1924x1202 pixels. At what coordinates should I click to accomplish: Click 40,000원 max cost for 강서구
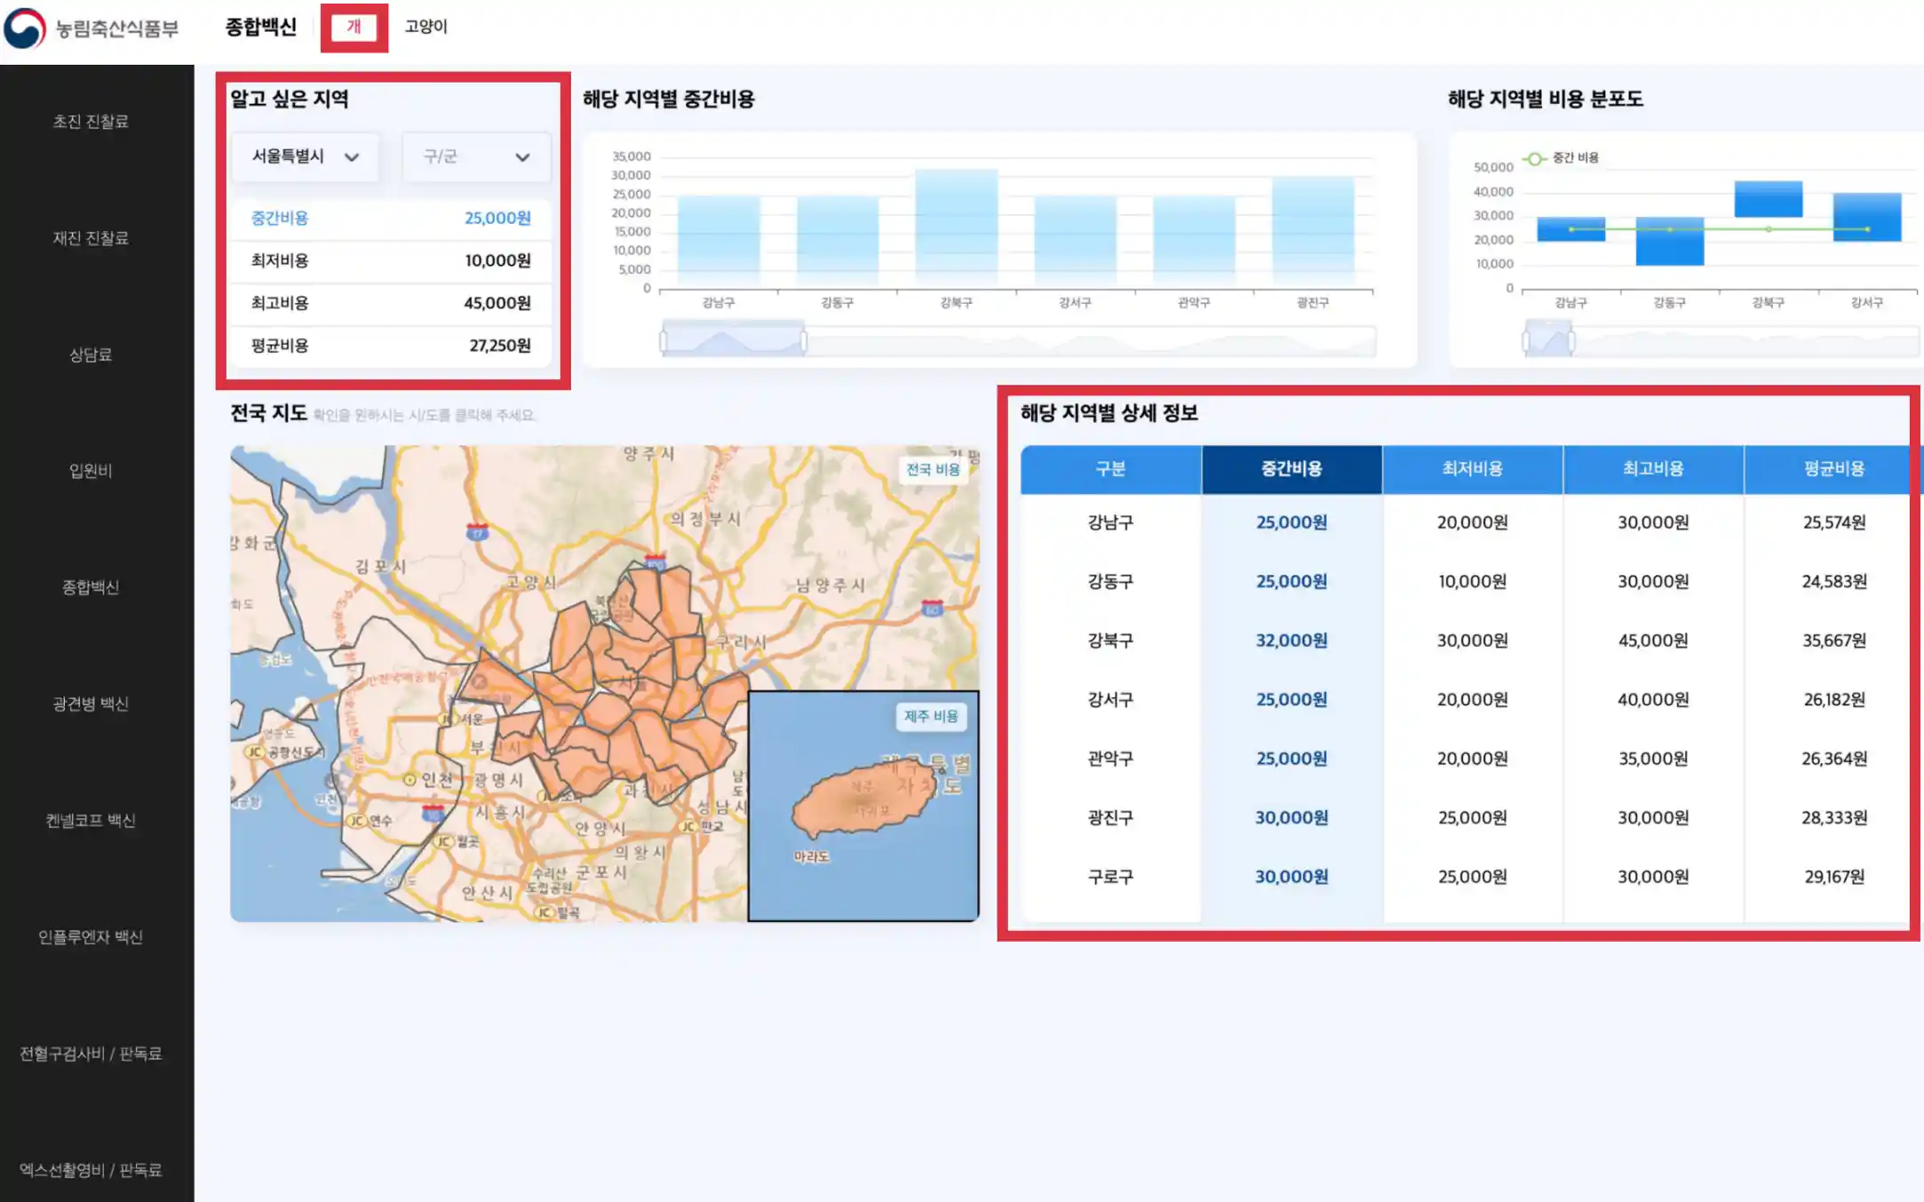click(1653, 700)
